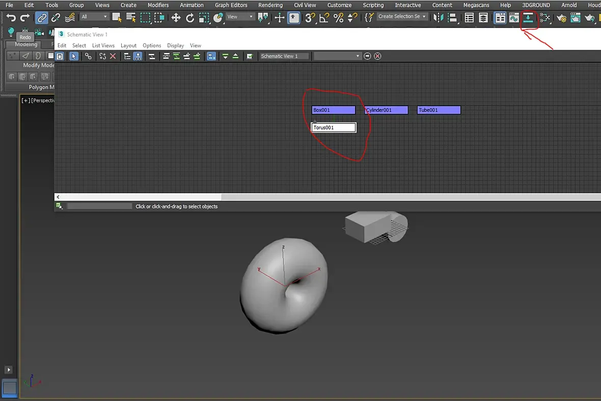Click the Unlink Selection icon

pyautogui.click(x=56, y=18)
